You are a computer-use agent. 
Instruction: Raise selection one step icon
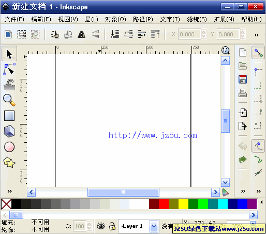coord(142,34)
